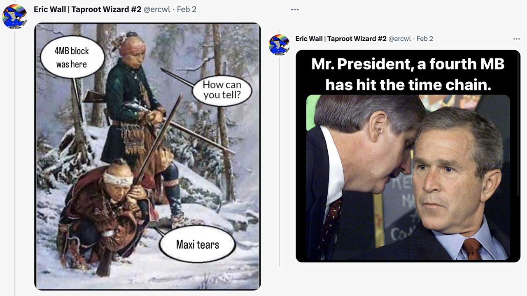Open more options on the Mr. President tweet
The height and width of the screenshot is (296, 527).
516,39
